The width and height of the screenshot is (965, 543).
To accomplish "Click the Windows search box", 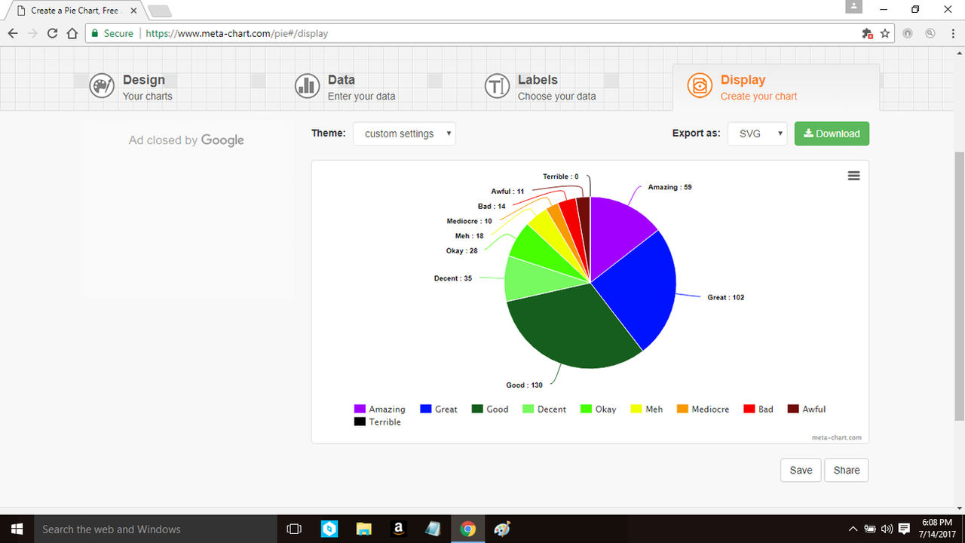I will [155, 529].
